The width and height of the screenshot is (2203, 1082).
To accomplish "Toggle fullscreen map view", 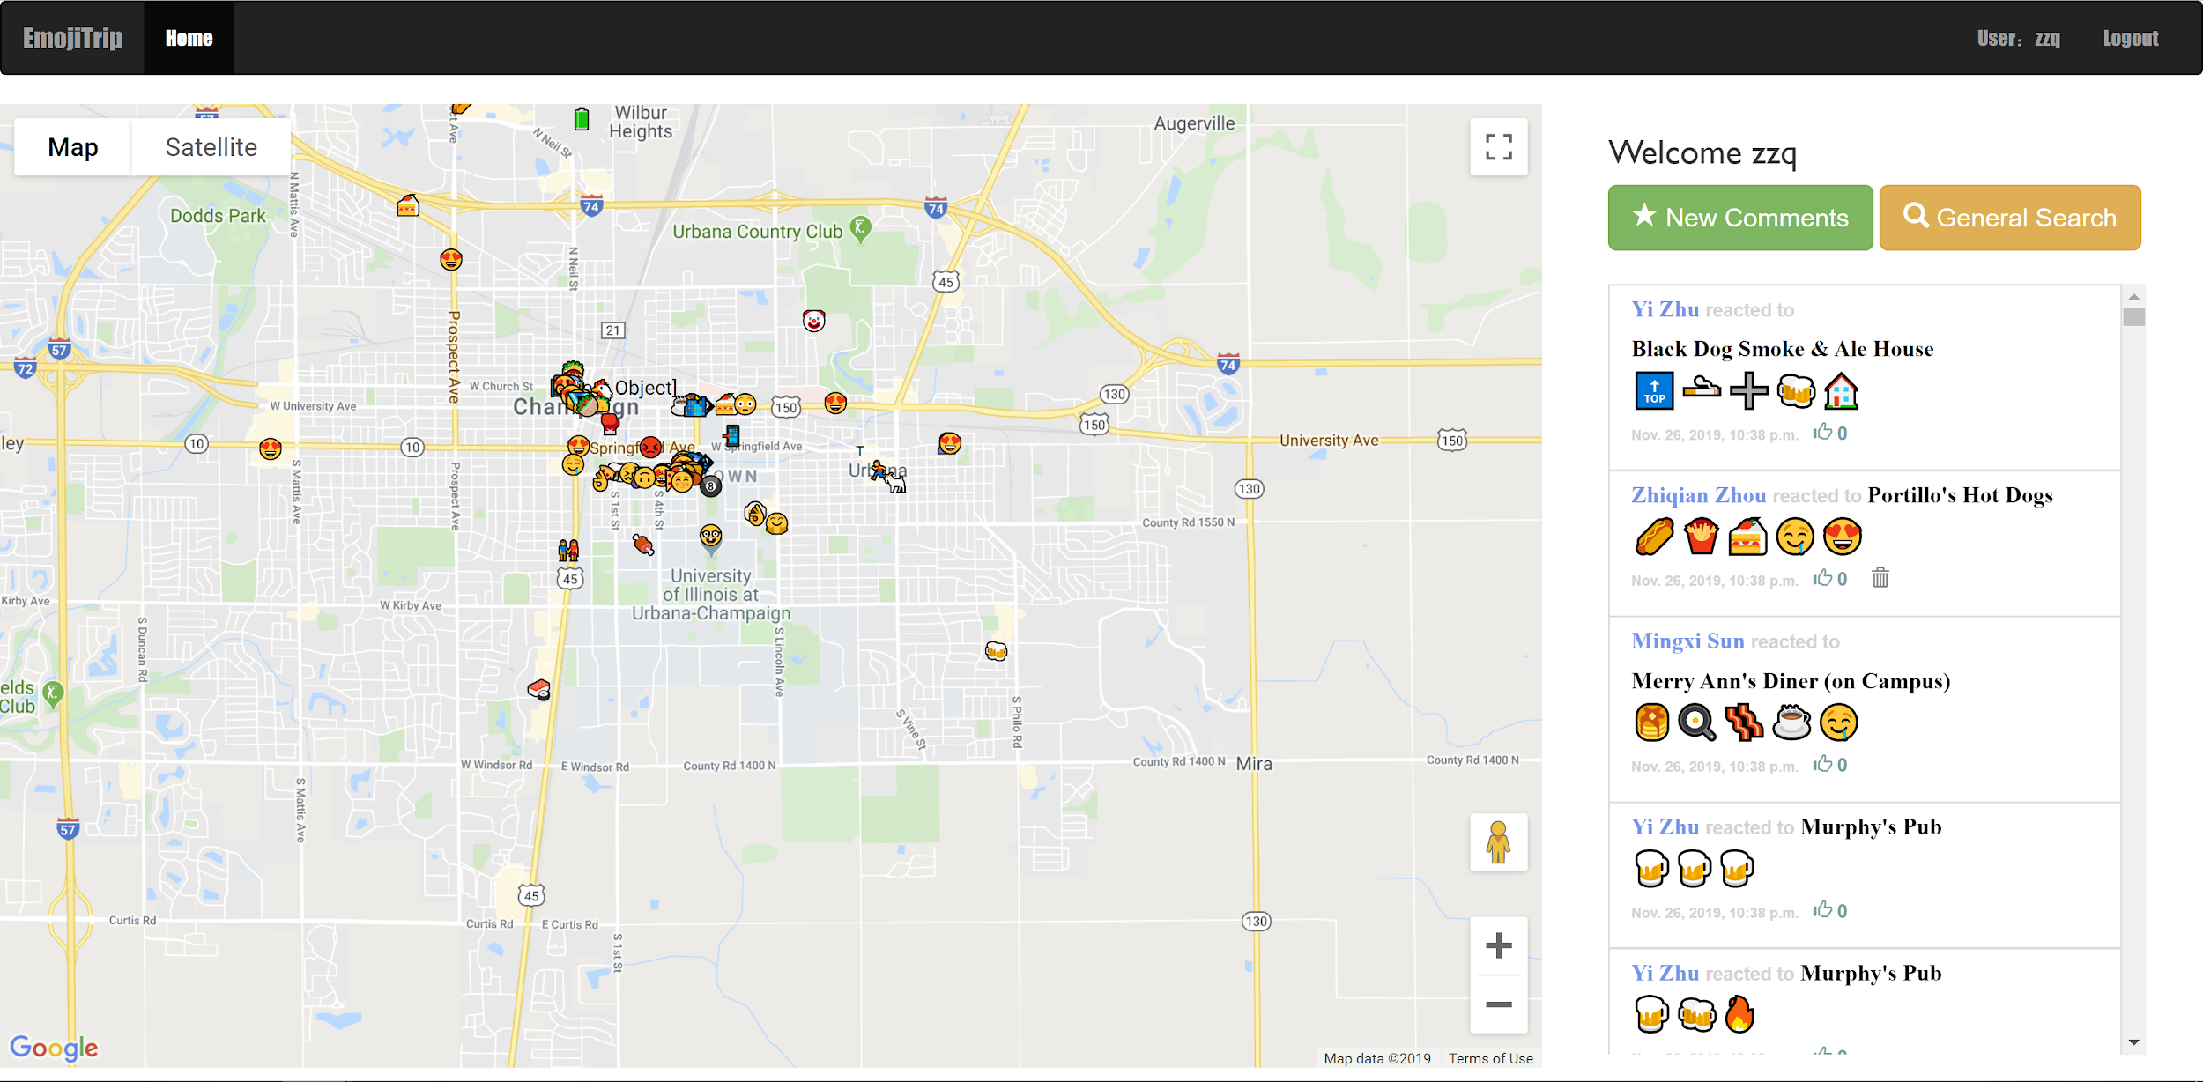I will coord(1498,147).
